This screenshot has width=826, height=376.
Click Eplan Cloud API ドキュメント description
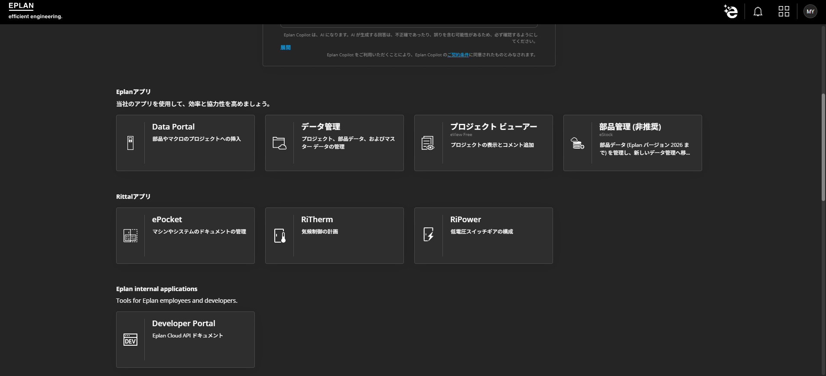coord(188,336)
